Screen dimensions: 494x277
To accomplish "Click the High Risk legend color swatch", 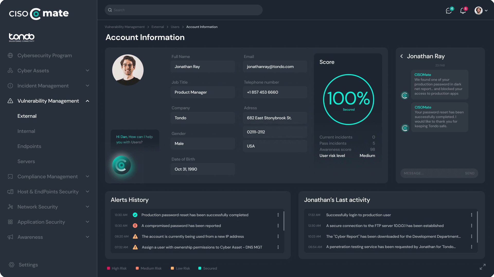I will (x=108, y=268).
